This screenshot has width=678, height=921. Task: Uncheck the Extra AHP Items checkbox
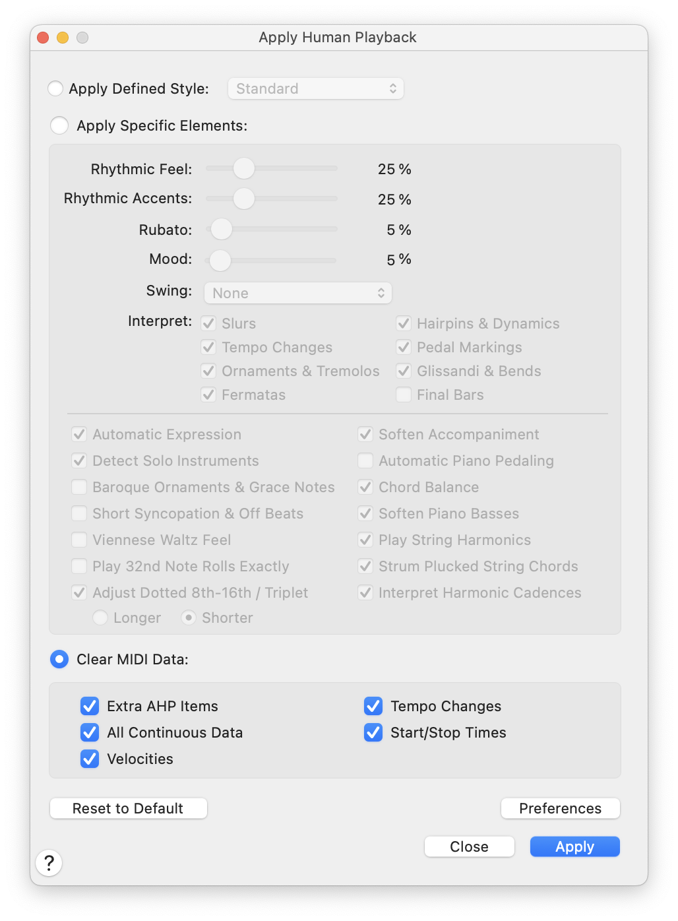click(x=90, y=706)
